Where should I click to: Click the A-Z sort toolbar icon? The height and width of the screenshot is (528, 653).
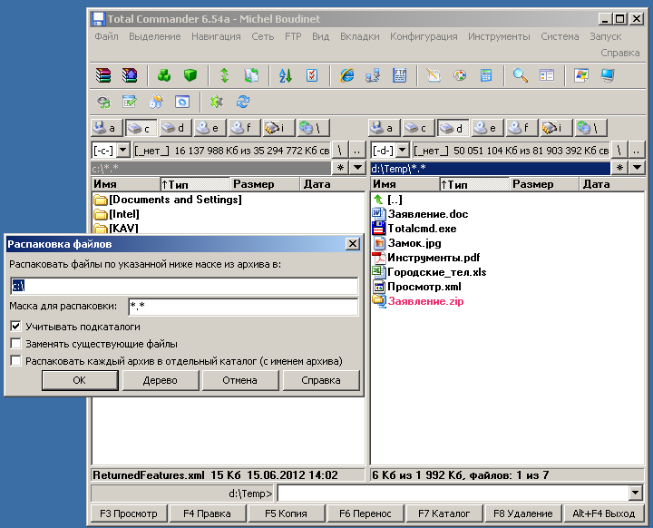click(286, 75)
